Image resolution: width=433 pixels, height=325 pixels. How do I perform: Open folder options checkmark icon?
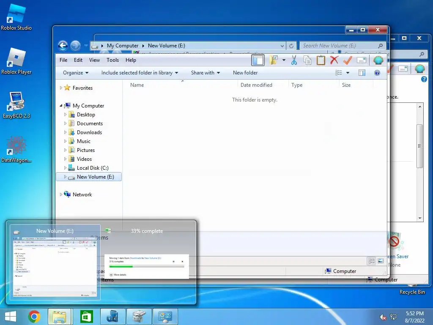click(x=274, y=60)
